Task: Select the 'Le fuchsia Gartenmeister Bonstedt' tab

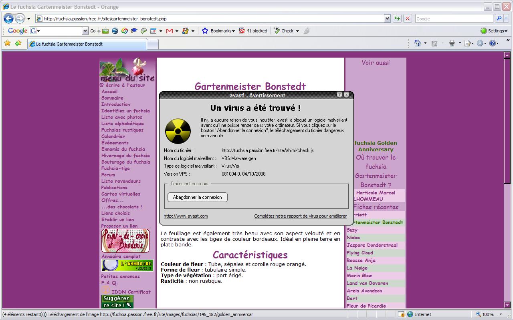Action: 86,44
